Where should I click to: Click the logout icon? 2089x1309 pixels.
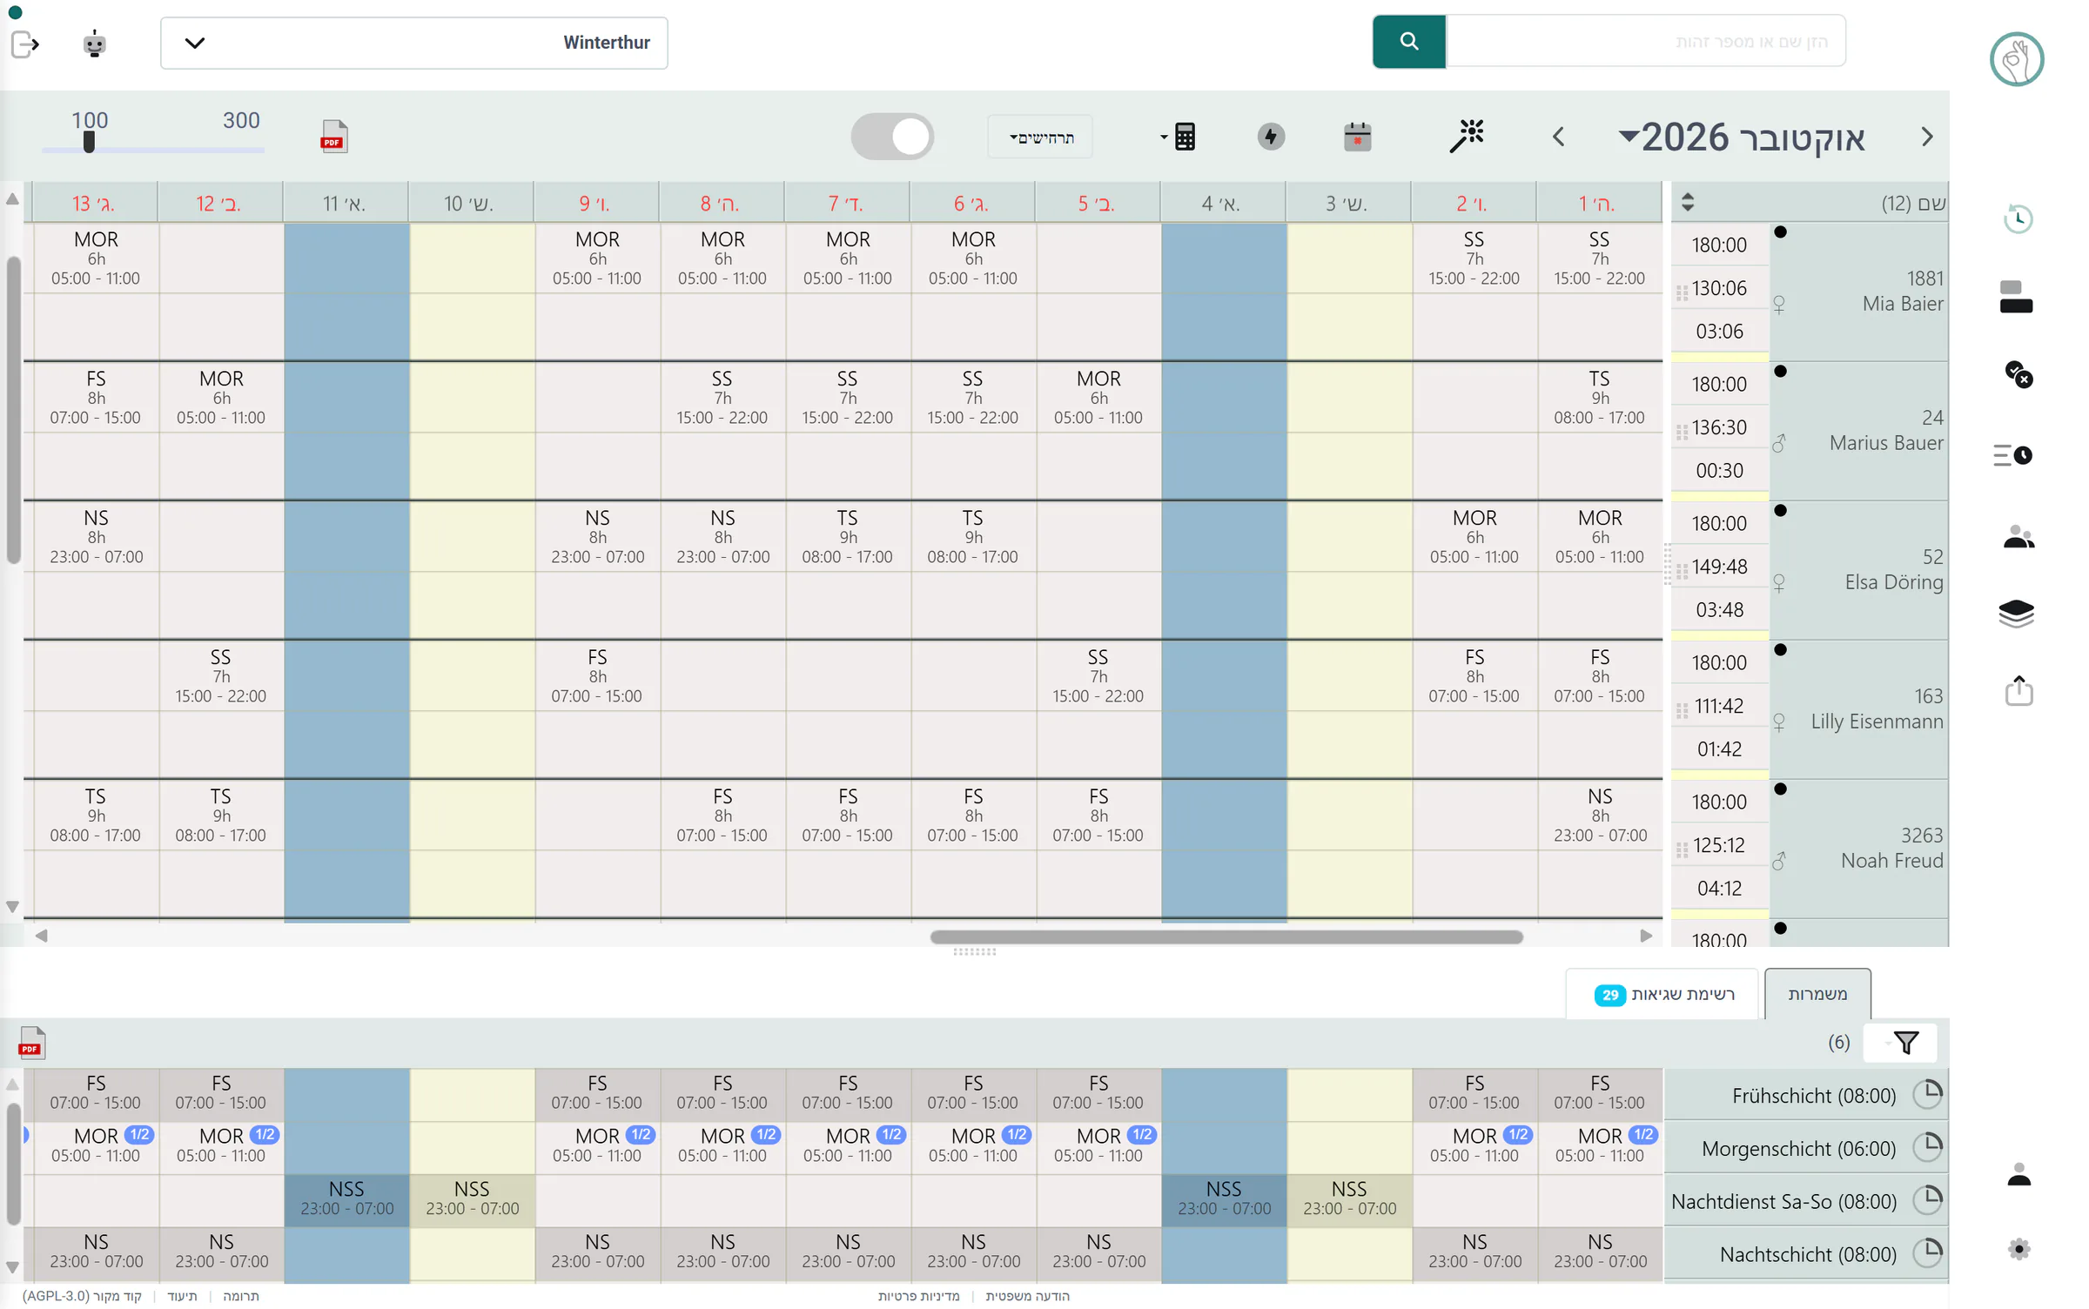point(24,44)
